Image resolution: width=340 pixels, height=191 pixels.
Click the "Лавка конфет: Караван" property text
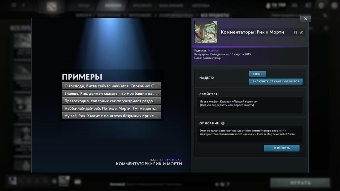229,101
